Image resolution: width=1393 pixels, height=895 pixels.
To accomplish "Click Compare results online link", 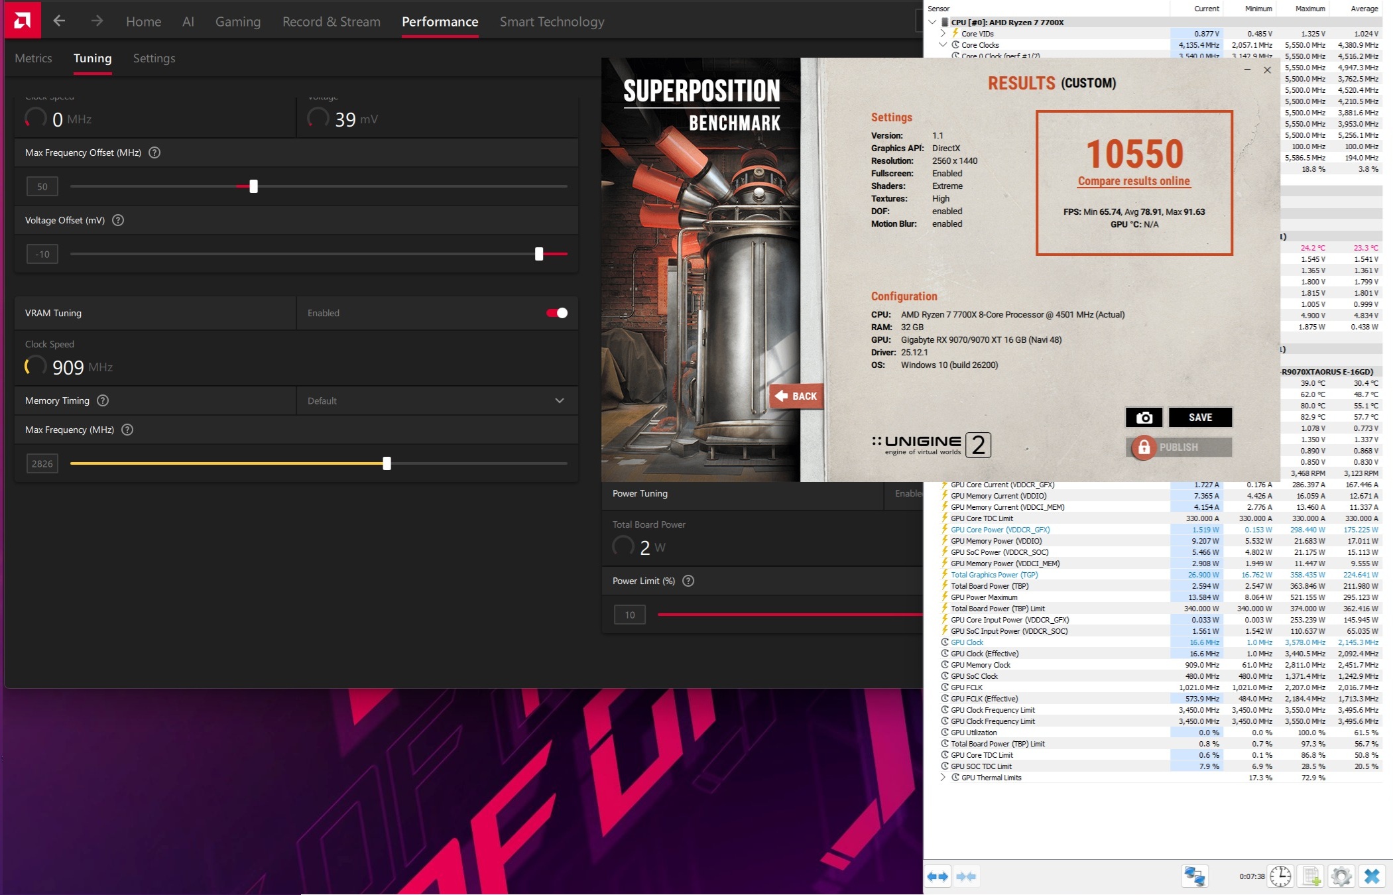I will click(x=1134, y=181).
